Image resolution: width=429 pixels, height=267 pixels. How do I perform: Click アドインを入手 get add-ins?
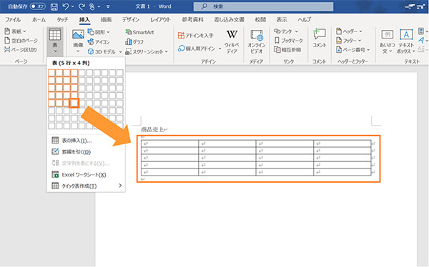pos(196,35)
